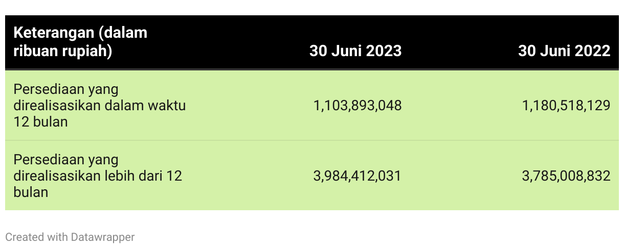The height and width of the screenshot is (249, 624).
Task: Select the value 1,180,518,129
Action: pyautogui.click(x=566, y=106)
